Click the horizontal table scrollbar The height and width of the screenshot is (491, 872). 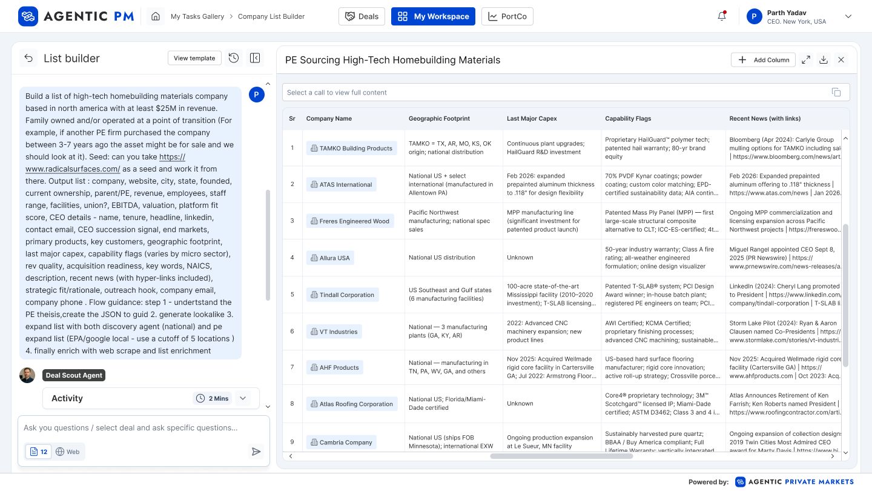[x=561, y=456]
